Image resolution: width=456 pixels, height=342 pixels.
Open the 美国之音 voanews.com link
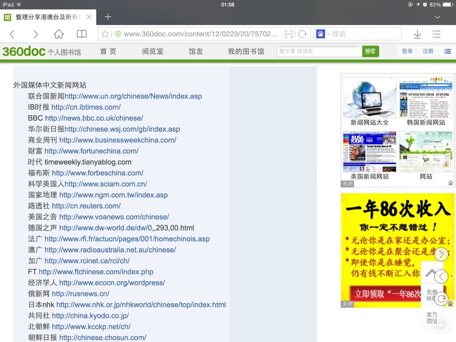click(114, 217)
